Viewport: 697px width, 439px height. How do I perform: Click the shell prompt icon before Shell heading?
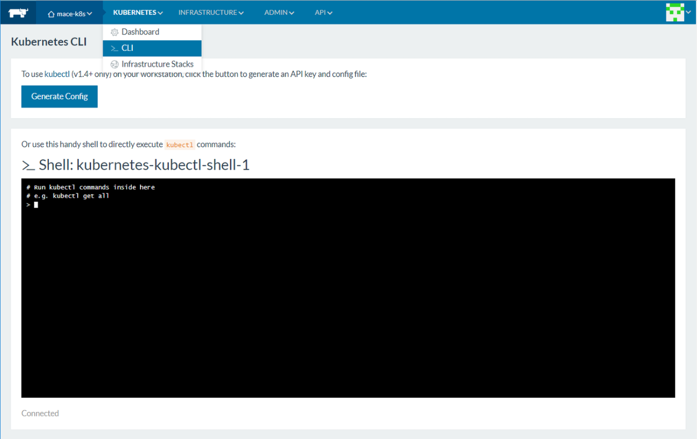pos(28,166)
